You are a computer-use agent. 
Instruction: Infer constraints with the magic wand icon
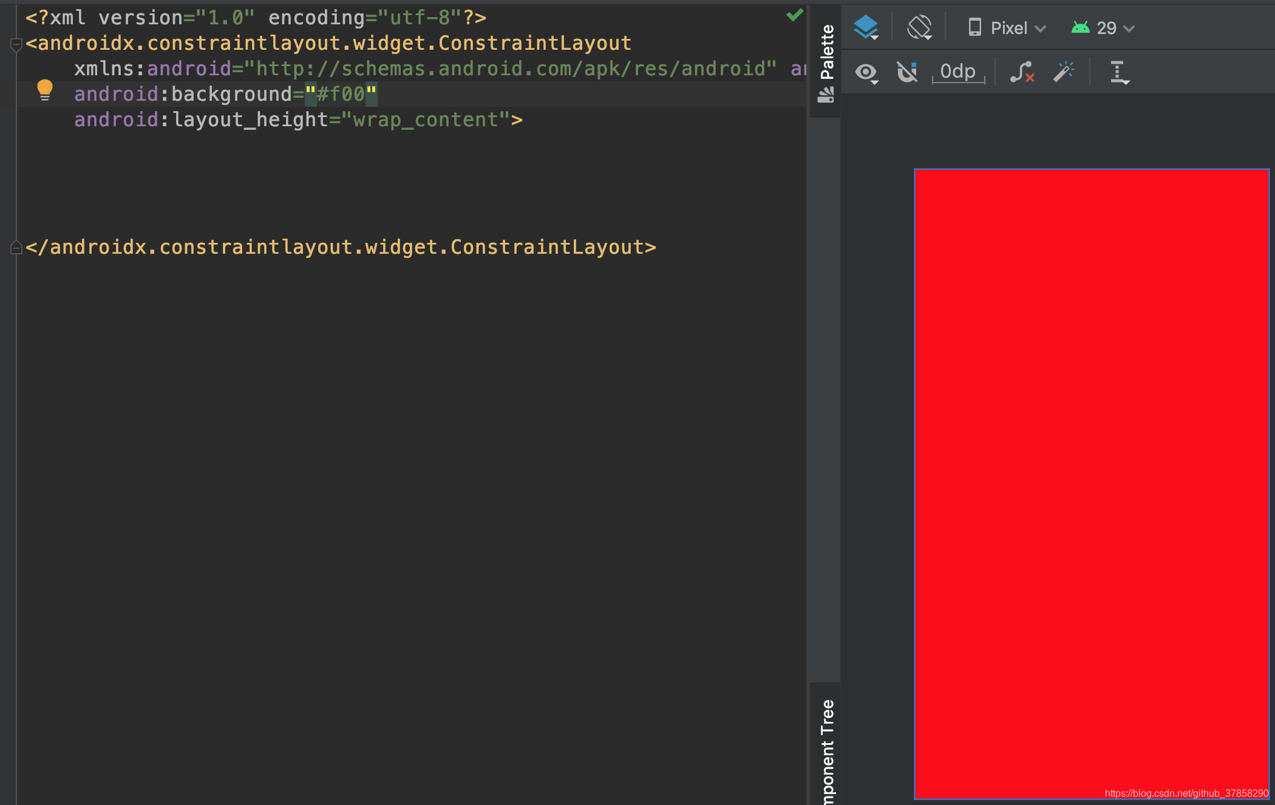click(1064, 72)
